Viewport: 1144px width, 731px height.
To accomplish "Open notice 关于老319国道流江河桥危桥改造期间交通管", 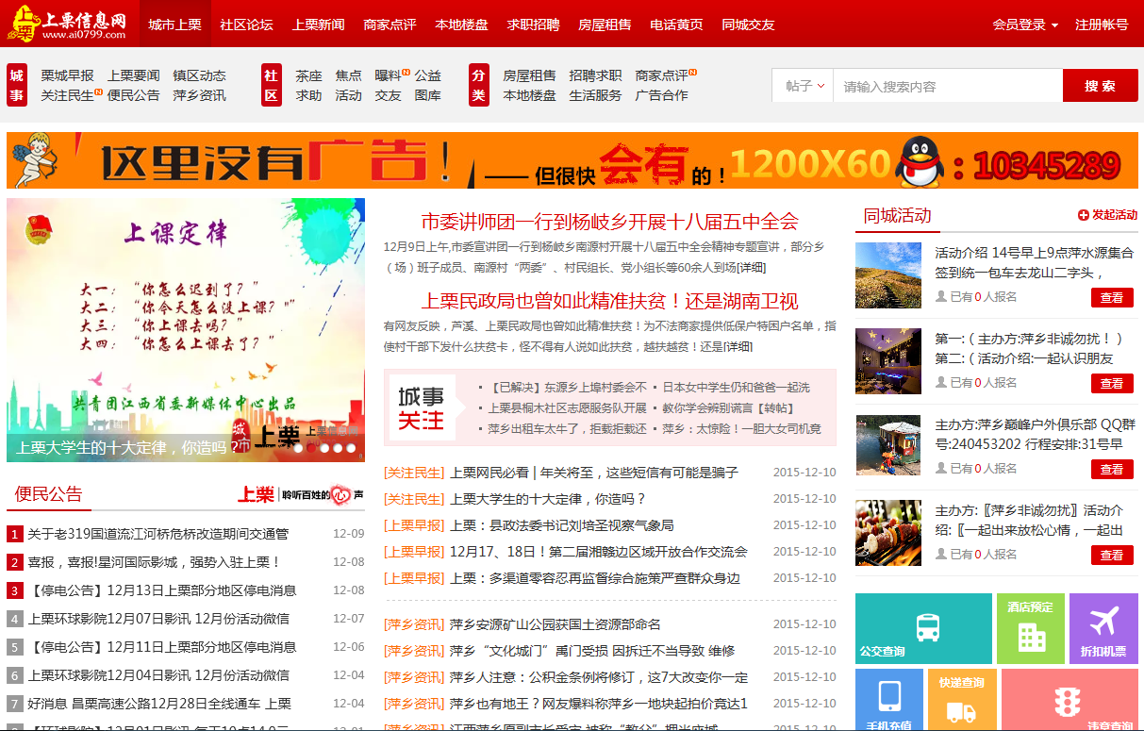I will click(x=158, y=534).
